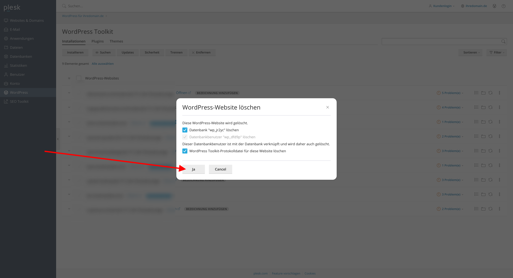The image size is (513, 278).
Task: Uncheck Datenbank "wp_jr2yc" löschen
Action: (x=185, y=130)
